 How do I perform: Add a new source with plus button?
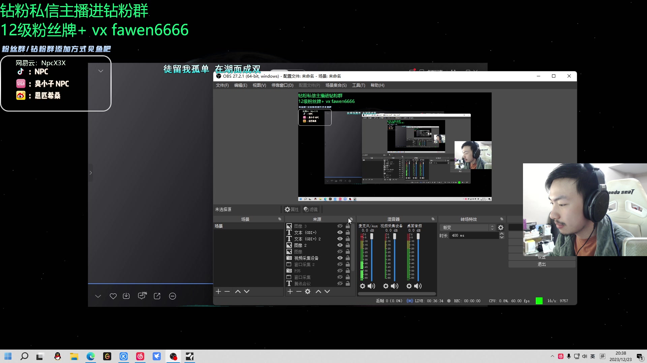point(290,291)
